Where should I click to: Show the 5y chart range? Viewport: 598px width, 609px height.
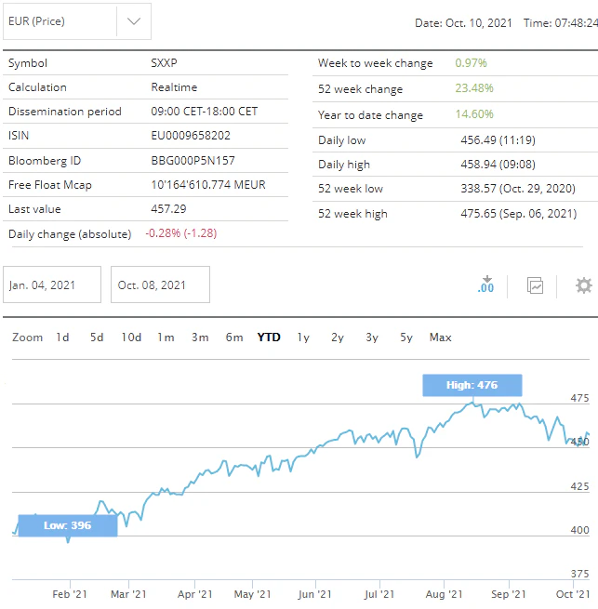(406, 338)
